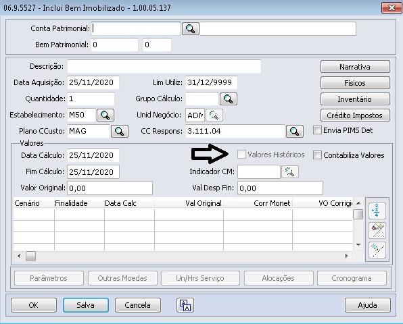Click grid horizontal scrollbar right arrow

pyautogui.click(x=347, y=256)
